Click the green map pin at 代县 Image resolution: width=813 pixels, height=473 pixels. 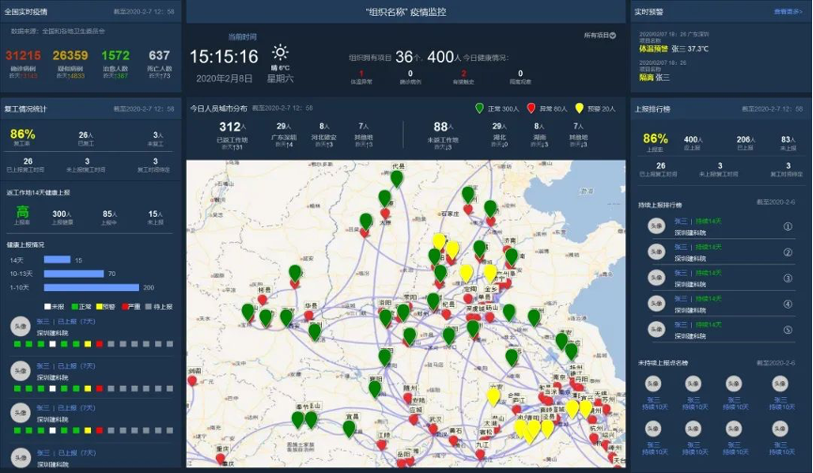click(397, 178)
